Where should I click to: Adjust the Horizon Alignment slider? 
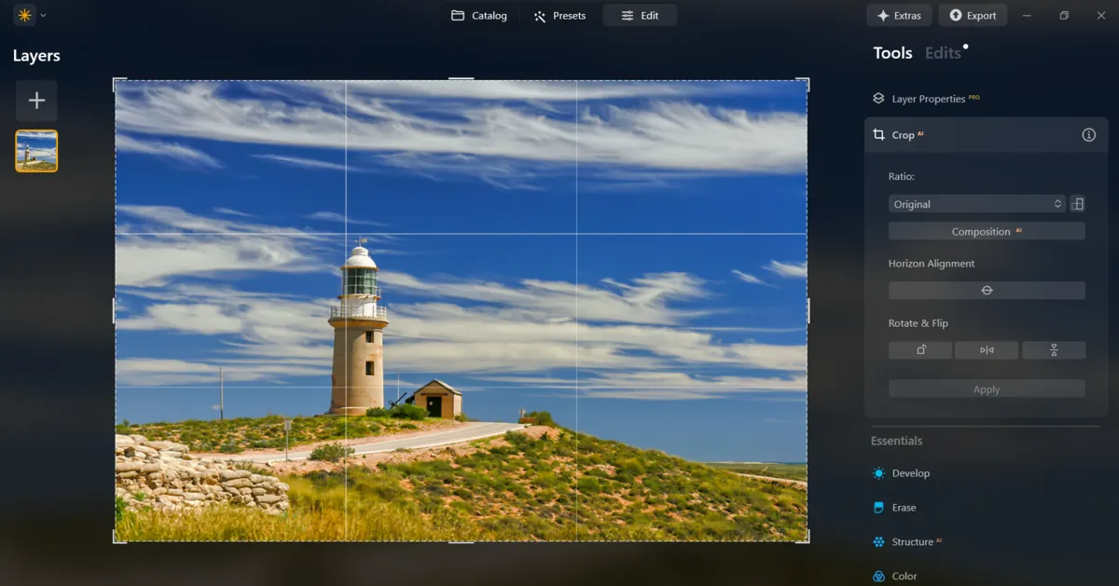987,290
